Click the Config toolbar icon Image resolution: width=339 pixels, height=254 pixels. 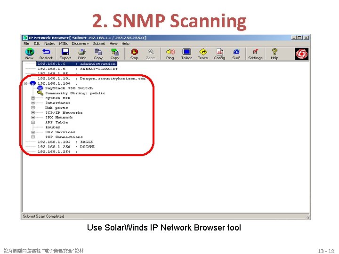pos(219,52)
